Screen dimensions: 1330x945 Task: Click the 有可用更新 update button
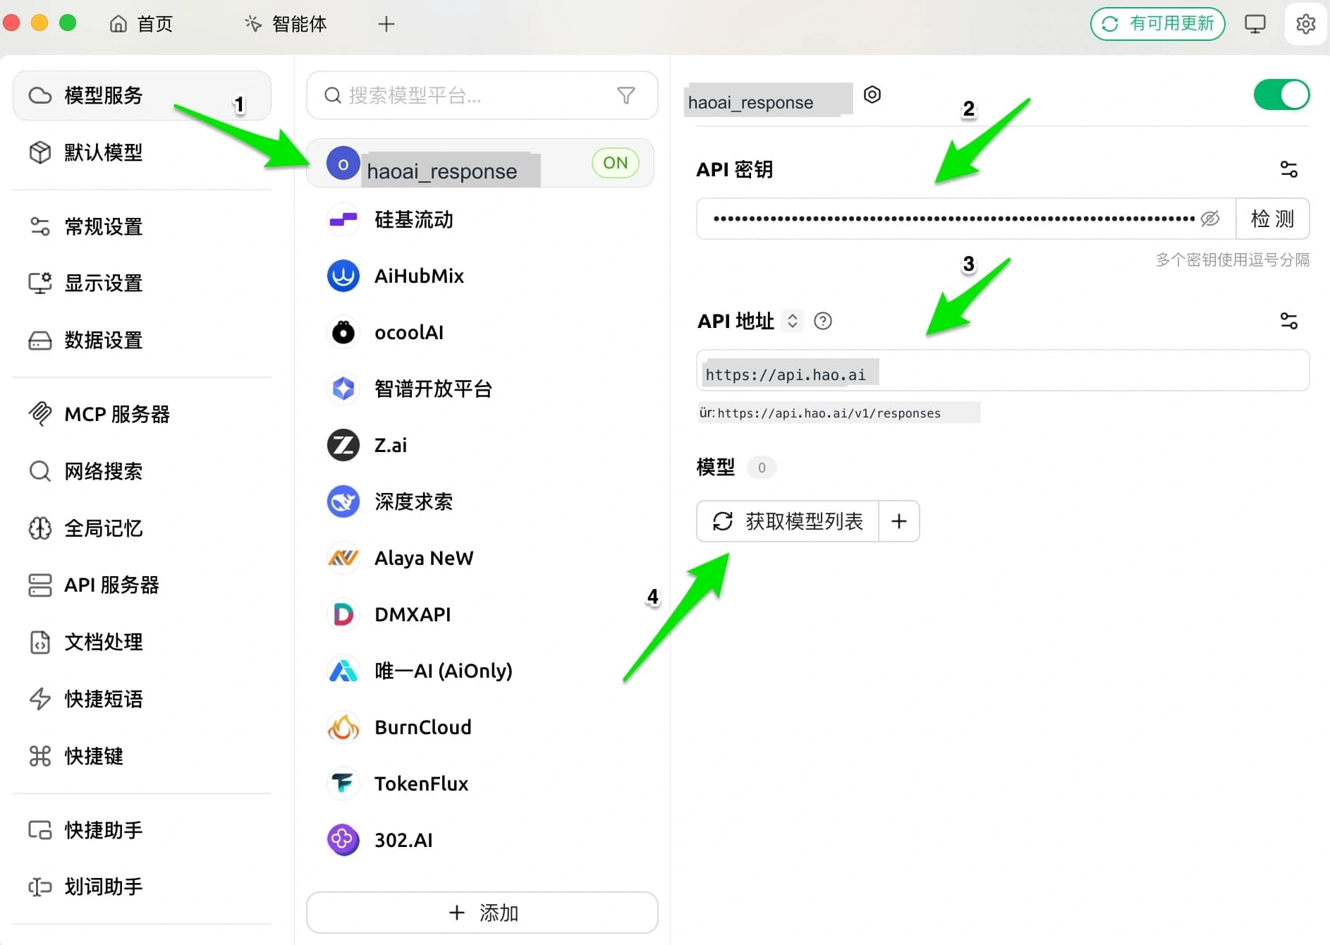[x=1157, y=24]
